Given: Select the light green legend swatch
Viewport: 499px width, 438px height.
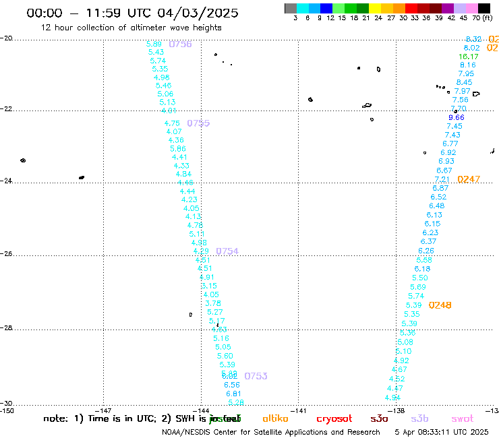Looking at the screenshot, I should click(x=339, y=8).
